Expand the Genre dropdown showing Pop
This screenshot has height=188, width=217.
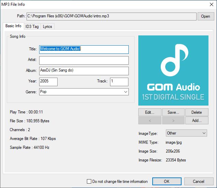[84, 92]
